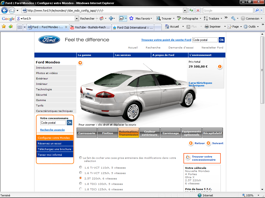Select 1.8 TDCi 125ch, 6 vitesses engine
265x198 pixels.
81,189
